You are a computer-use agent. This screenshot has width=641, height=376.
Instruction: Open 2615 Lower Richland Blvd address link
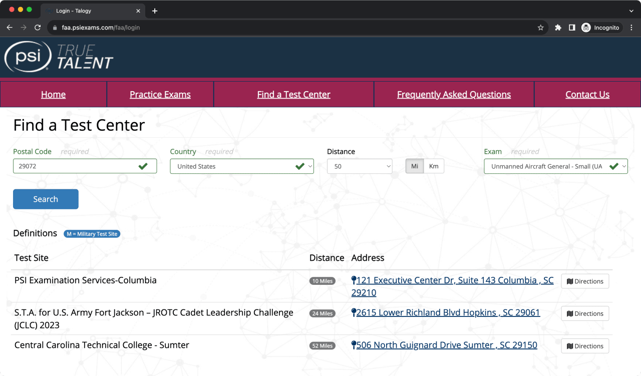coord(448,313)
